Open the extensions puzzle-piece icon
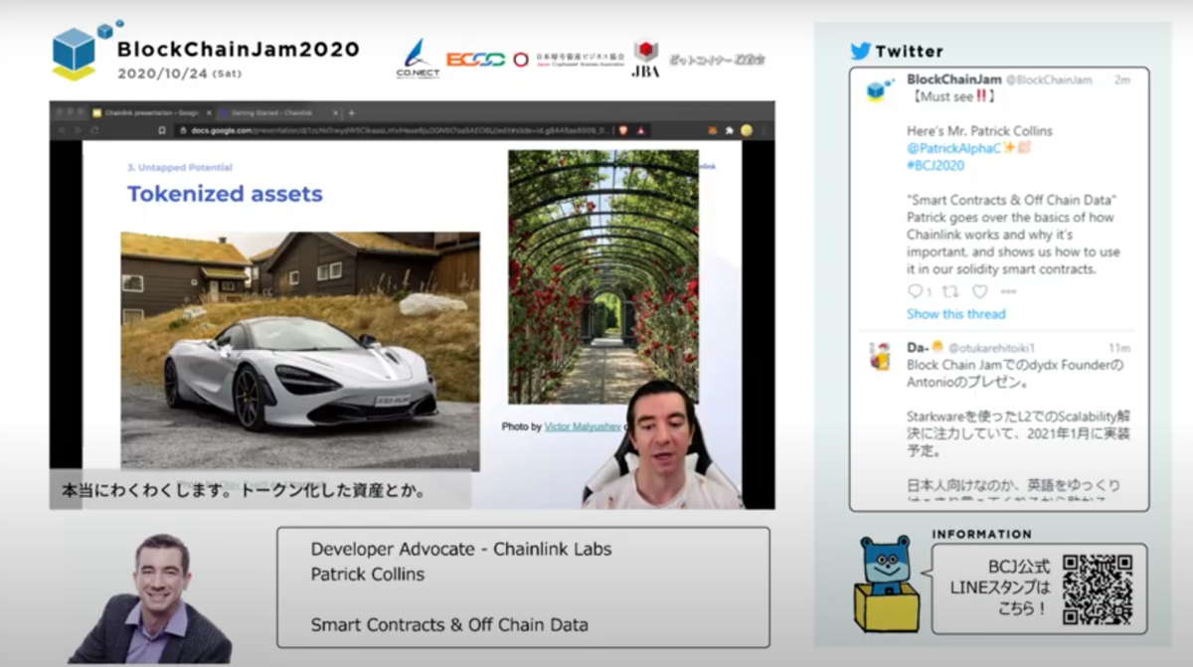Viewport: 1193px width, 667px height. [x=729, y=130]
